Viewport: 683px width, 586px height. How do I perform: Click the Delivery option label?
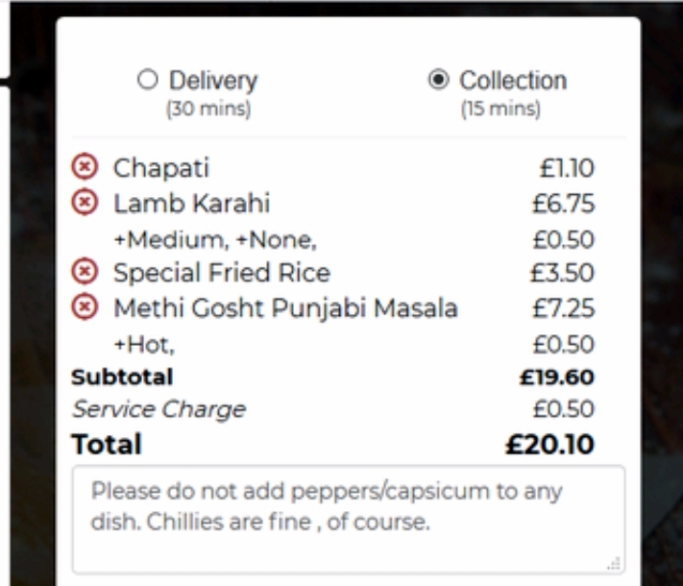coord(213,80)
